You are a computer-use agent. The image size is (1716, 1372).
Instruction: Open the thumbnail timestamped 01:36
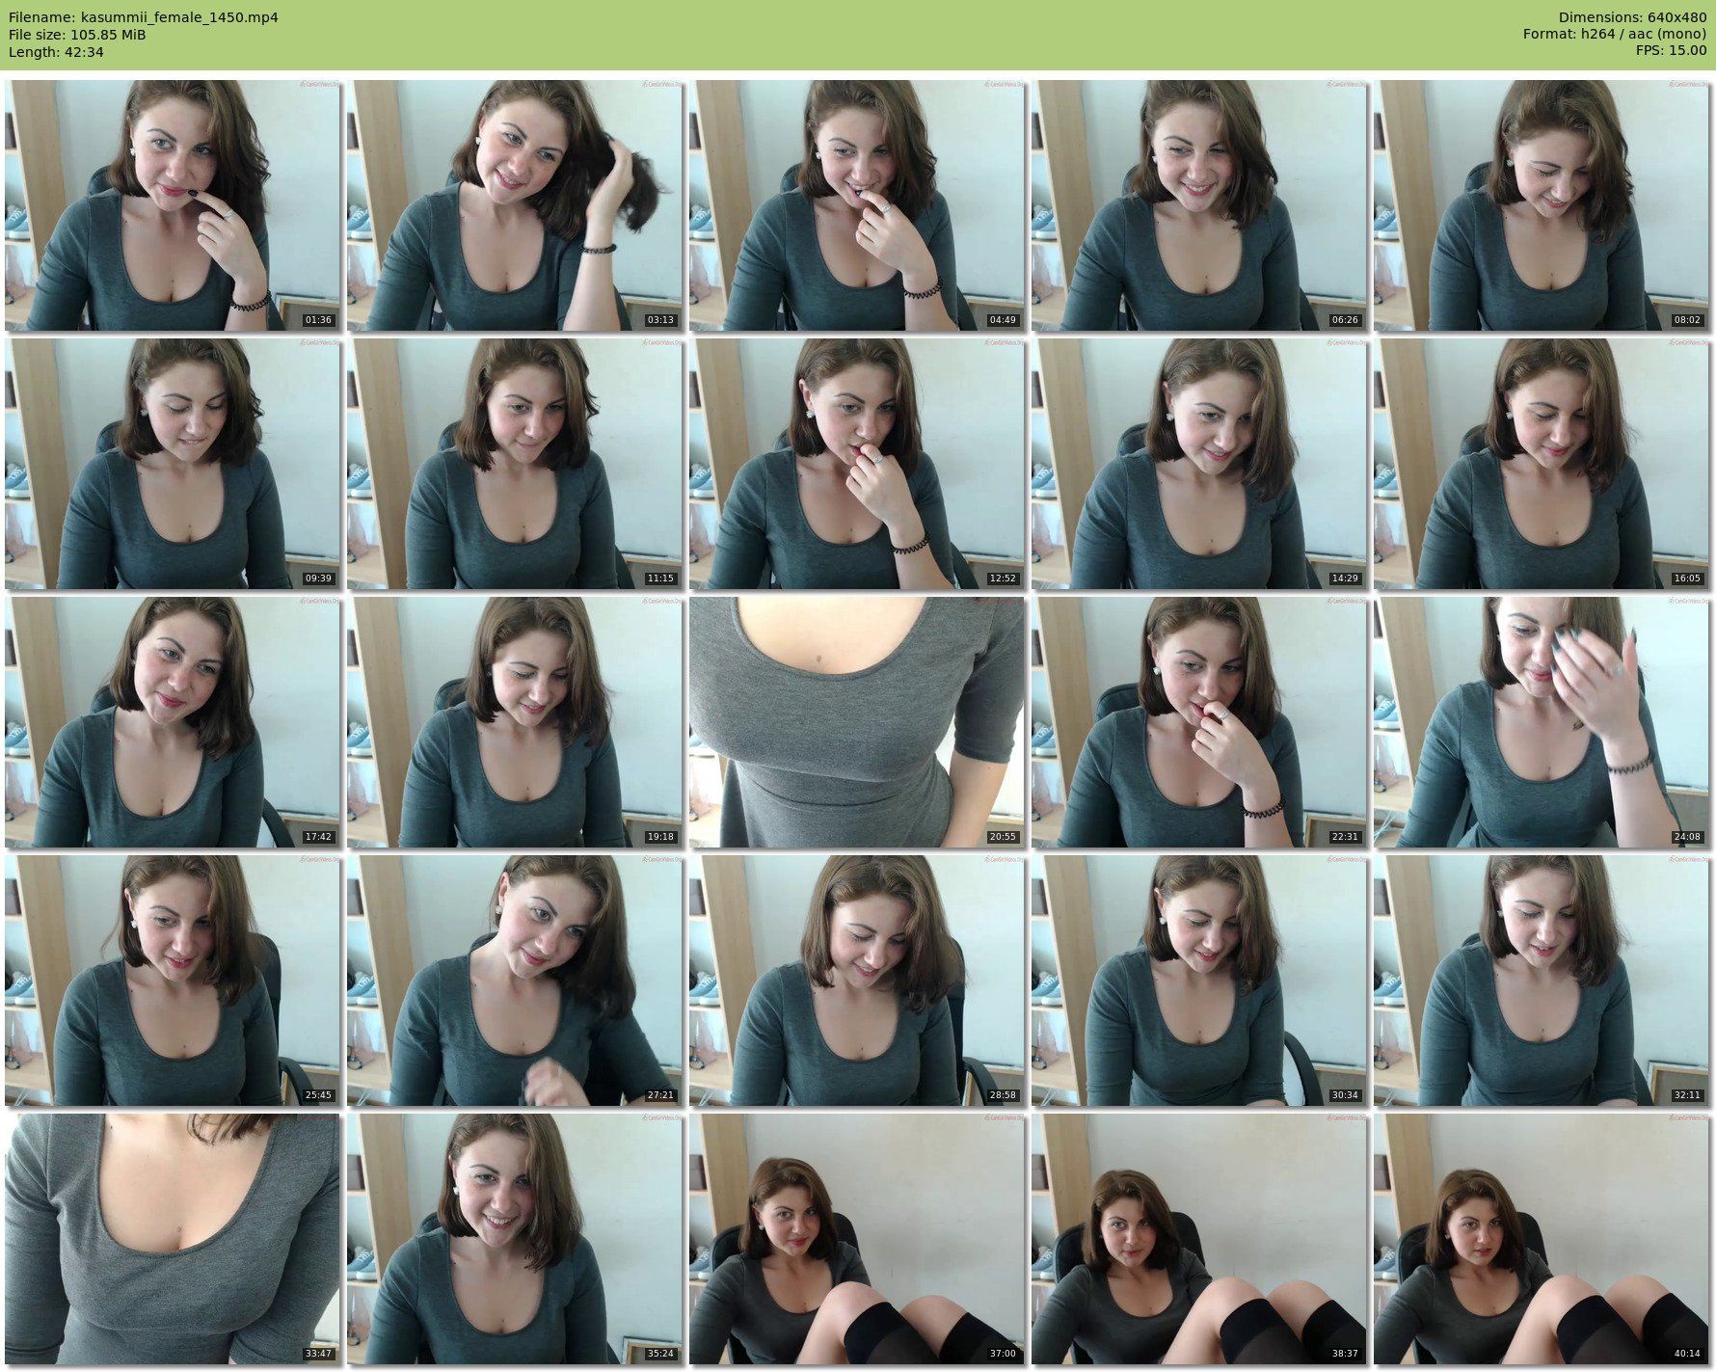pyautogui.click(x=172, y=205)
